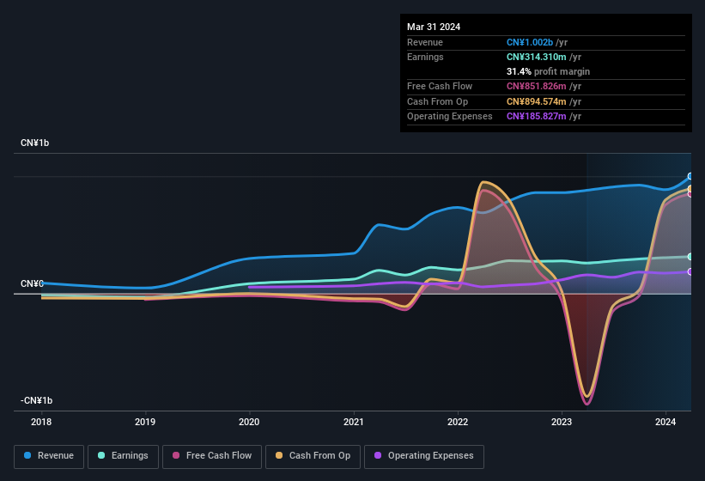Click the blue Revenue endpoint marker on chart
705x481 pixels.
click(x=690, y=176)
